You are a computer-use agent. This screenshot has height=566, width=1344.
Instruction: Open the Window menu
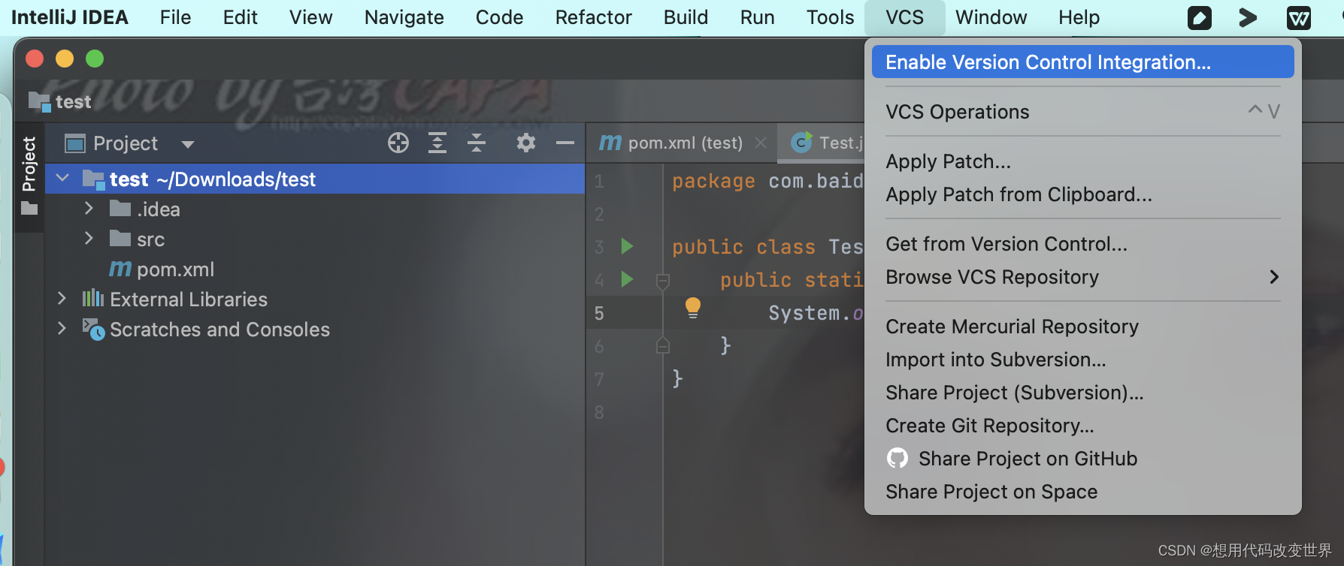click(x=991, y=17)
